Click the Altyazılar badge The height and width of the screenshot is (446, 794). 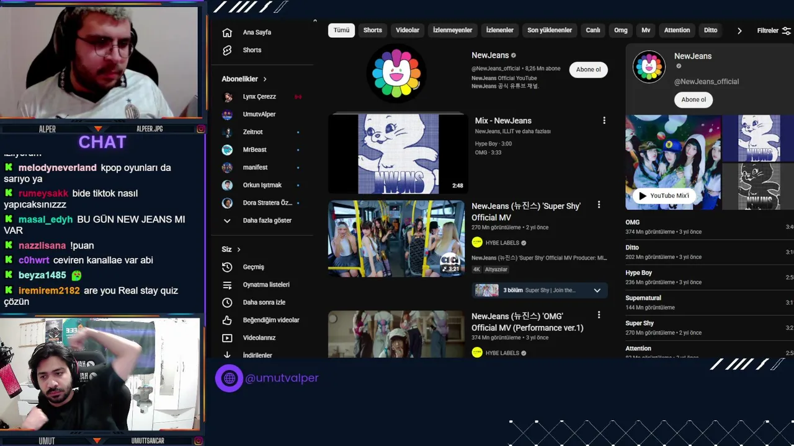496,269
